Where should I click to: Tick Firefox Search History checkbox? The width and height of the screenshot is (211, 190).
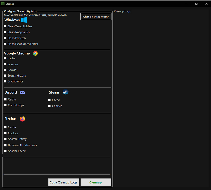tap(6, 139)
